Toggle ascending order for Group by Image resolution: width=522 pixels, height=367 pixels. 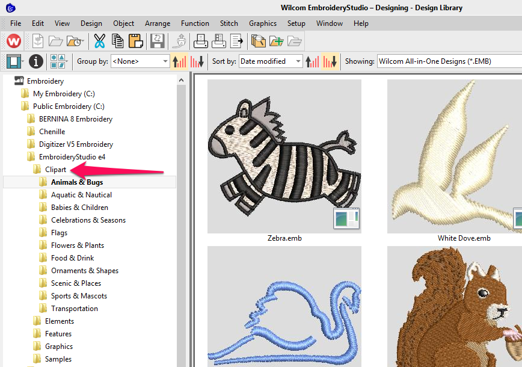point(179,61)
